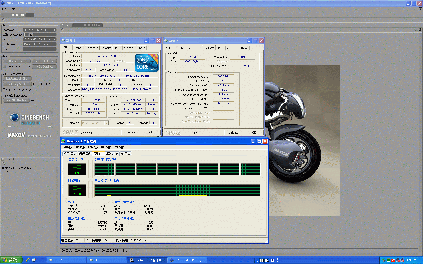Click To Database button

(x=44, y=67)
